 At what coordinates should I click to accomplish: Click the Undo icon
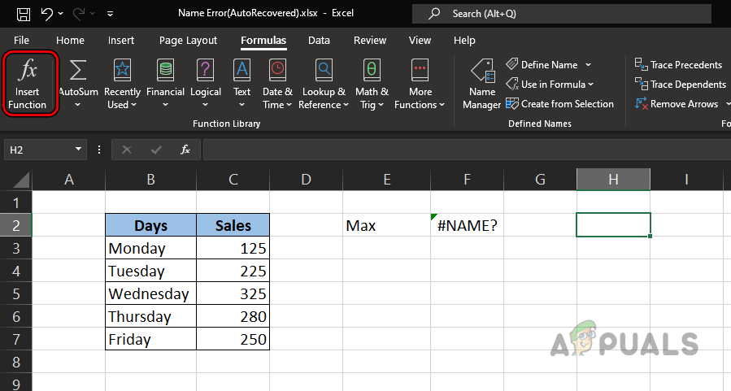[47, 14]
